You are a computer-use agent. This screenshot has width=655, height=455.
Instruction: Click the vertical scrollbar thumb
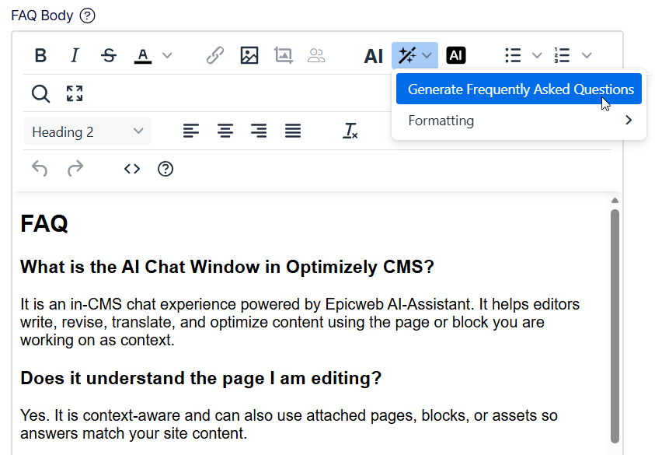(x=615, y=326)
